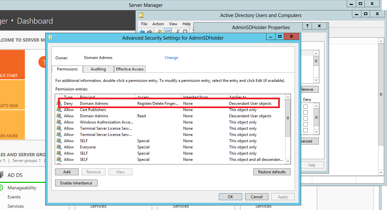Click the Deny Domain Admins entry icon
The width and height of the screenshot is (387, 210).
(59, 104)
